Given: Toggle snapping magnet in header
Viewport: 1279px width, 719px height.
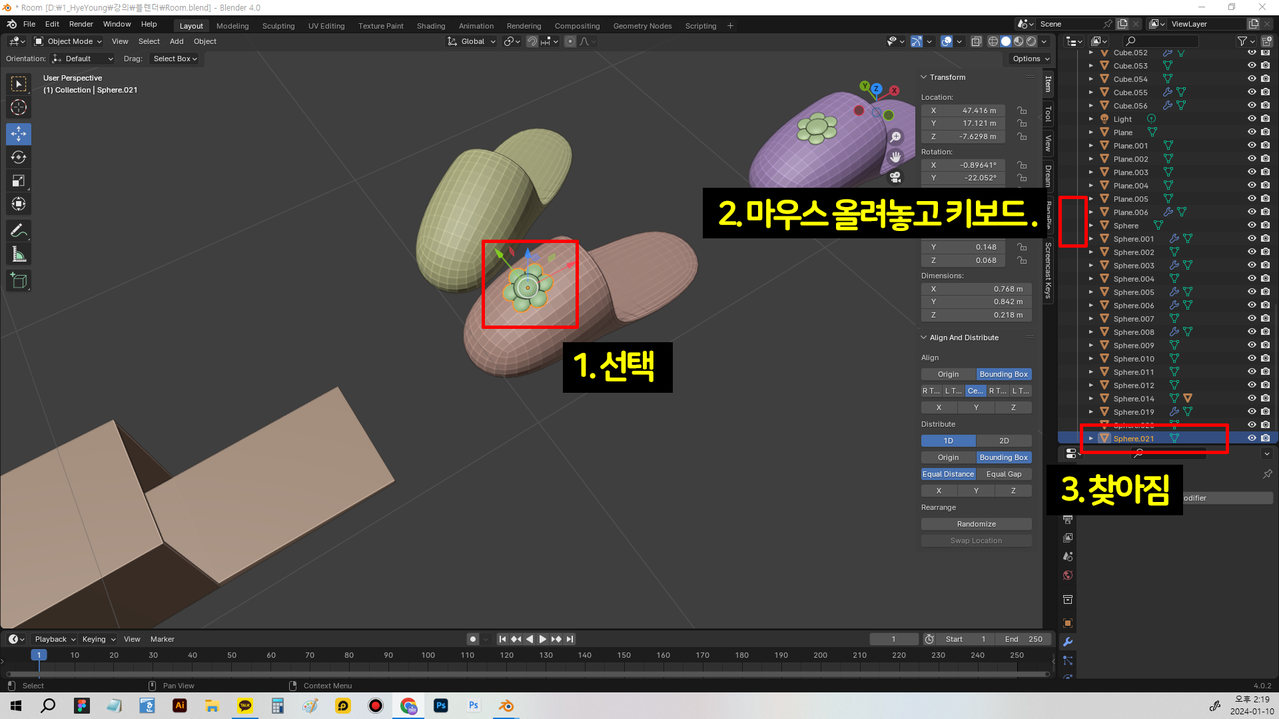Looking at the screenshot, I should point(532,41).
